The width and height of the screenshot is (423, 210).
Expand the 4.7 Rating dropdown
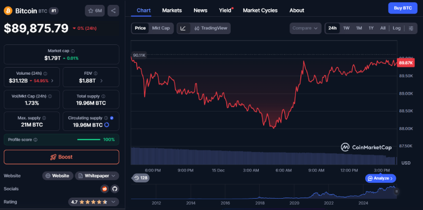pyautogui.click(x=93, y=202)
